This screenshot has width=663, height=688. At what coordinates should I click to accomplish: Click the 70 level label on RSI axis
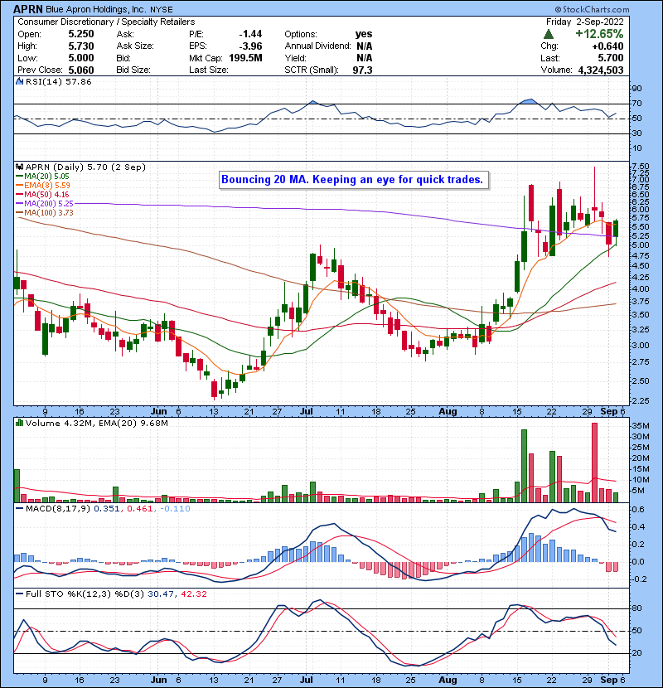636,104
